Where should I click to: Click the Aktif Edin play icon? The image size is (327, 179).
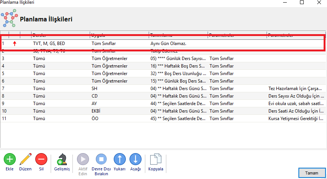pyautogui.click(x=83, y=159)
